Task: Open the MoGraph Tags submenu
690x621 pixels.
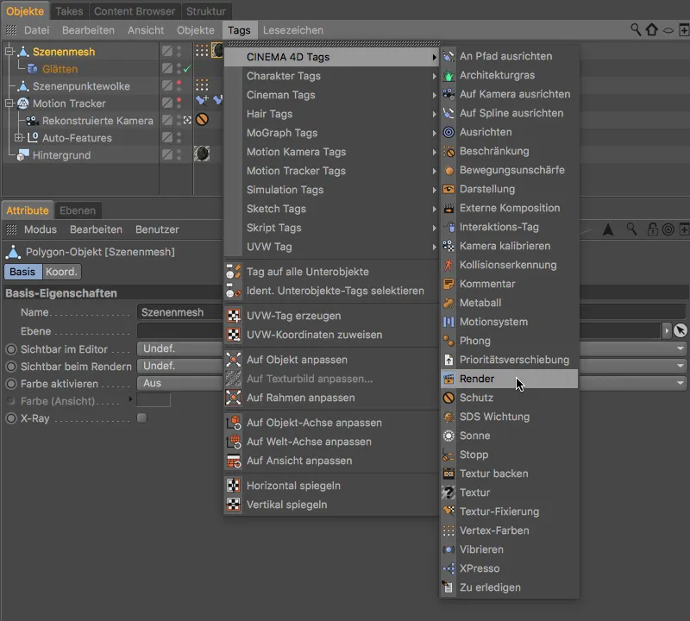Action: (331, 133)
